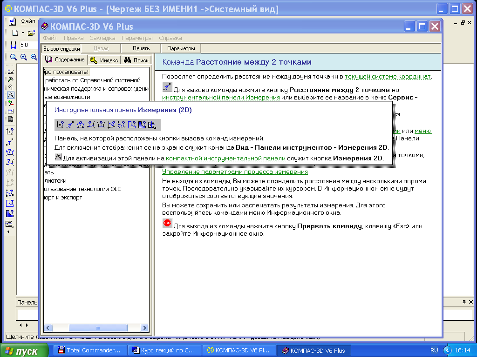The height and width of the screenshot is (357, 477).
Task: Select the Distance between 2 points on a curve tool
Action: tap(10, 152)
